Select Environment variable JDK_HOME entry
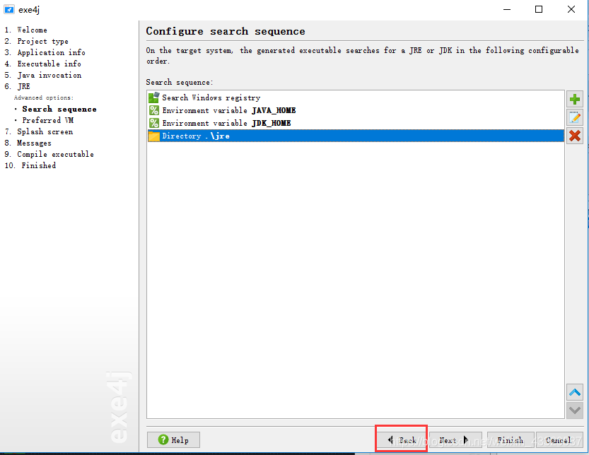The image size is (589, 455). point(356,123)
